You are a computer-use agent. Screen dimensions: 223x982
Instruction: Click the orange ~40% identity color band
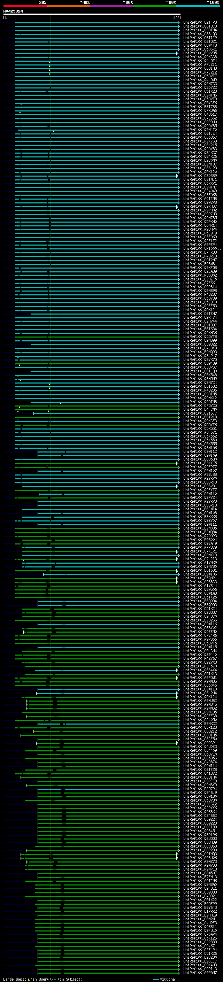pyautogui.click(x=68, y=6)
